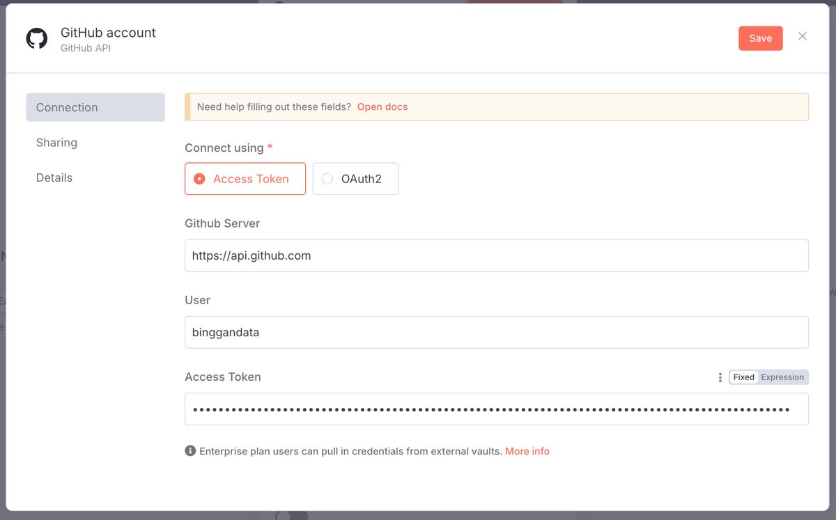The height and width of the screenshot is (520, 836).
Task: Dismiss the credential dialog with the X
Action: (x=802, y=36)
